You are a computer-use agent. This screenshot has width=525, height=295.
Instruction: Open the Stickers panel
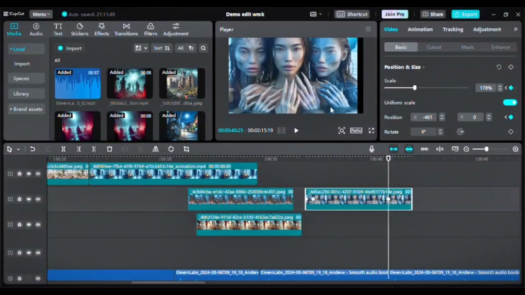click(80, 29)
